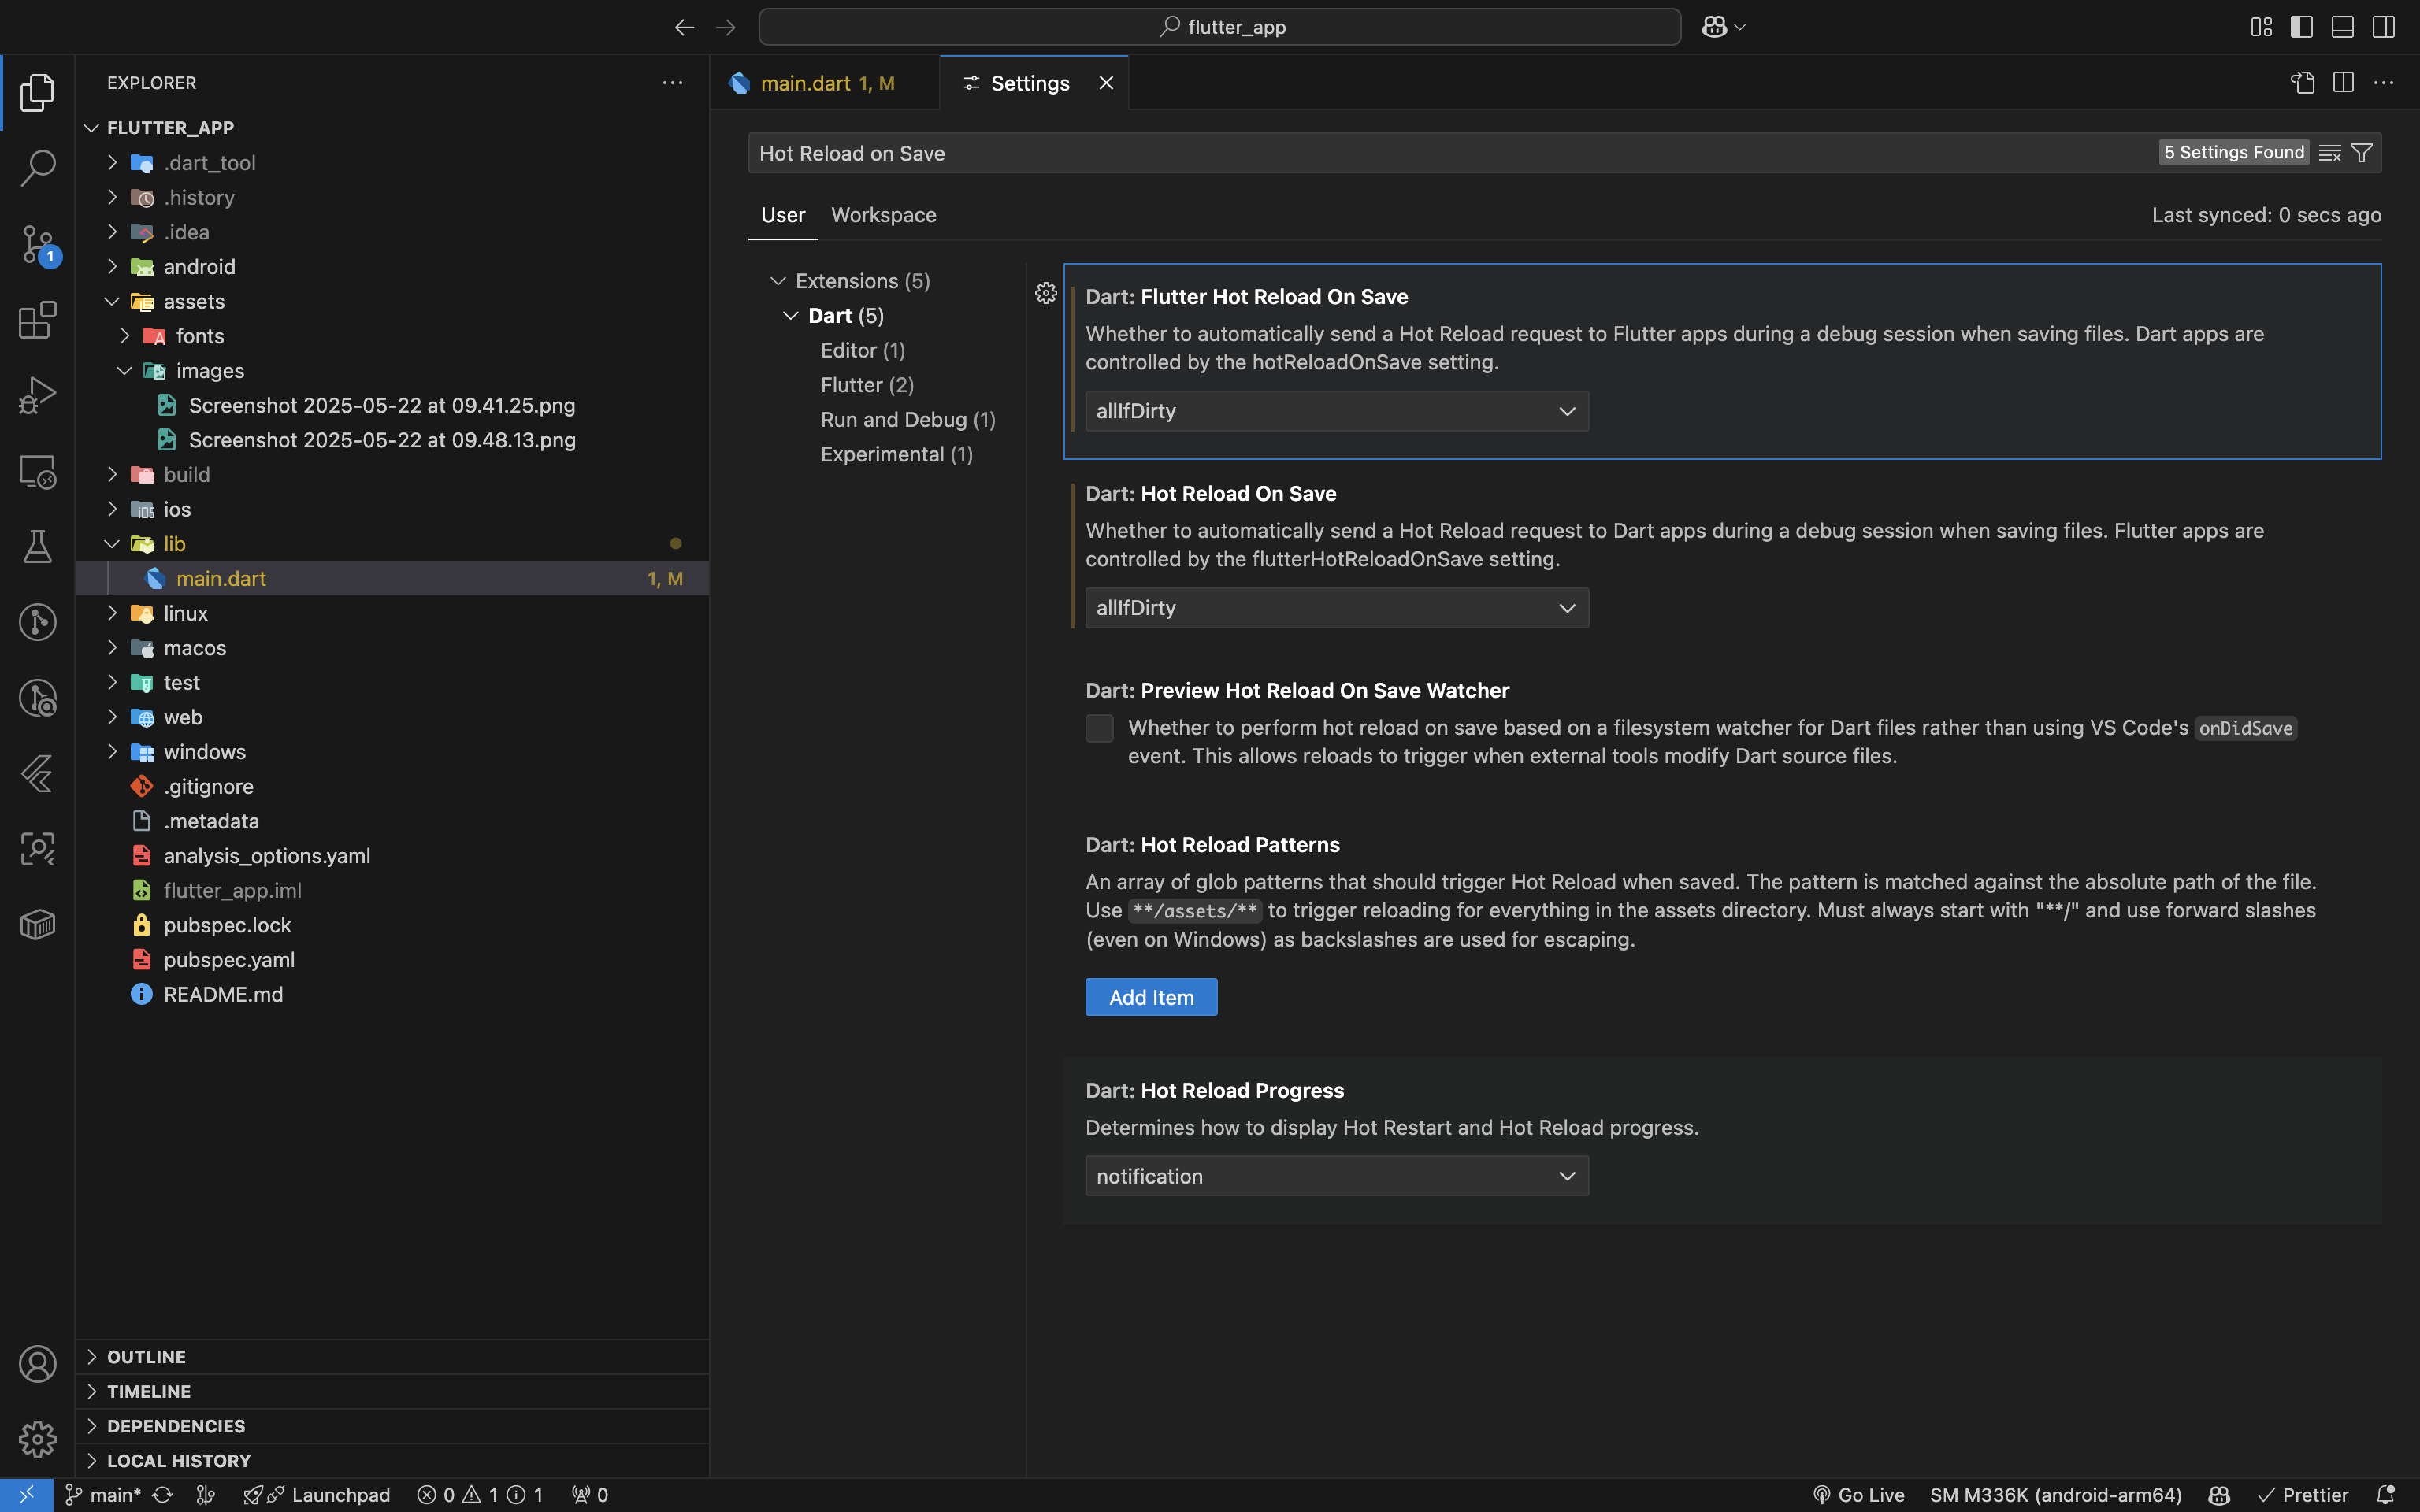The height and width of the screenshot is (1512, 2420).
Task: Switch to Workspace settings tab
Action: click(x=884, y=215)
